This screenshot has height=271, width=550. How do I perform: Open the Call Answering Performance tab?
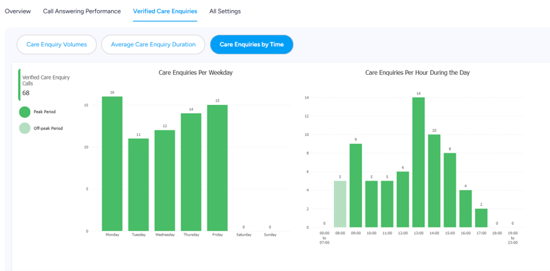[x=82, y=11]
